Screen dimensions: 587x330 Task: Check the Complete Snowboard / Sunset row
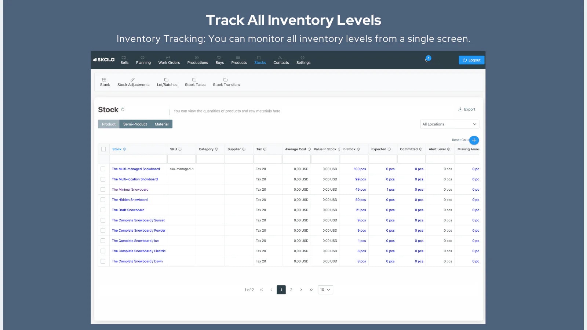point(103,220)
